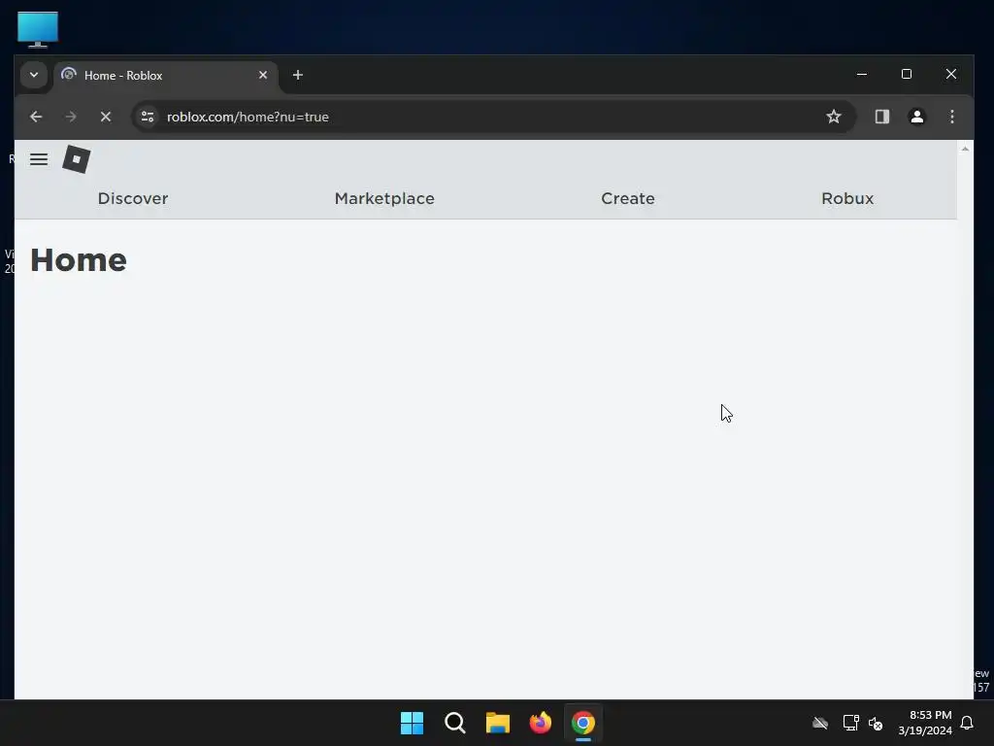Open the clock showing 8:53 PM
The width and height of the screenshot is (994, 746).
[925, 723]
